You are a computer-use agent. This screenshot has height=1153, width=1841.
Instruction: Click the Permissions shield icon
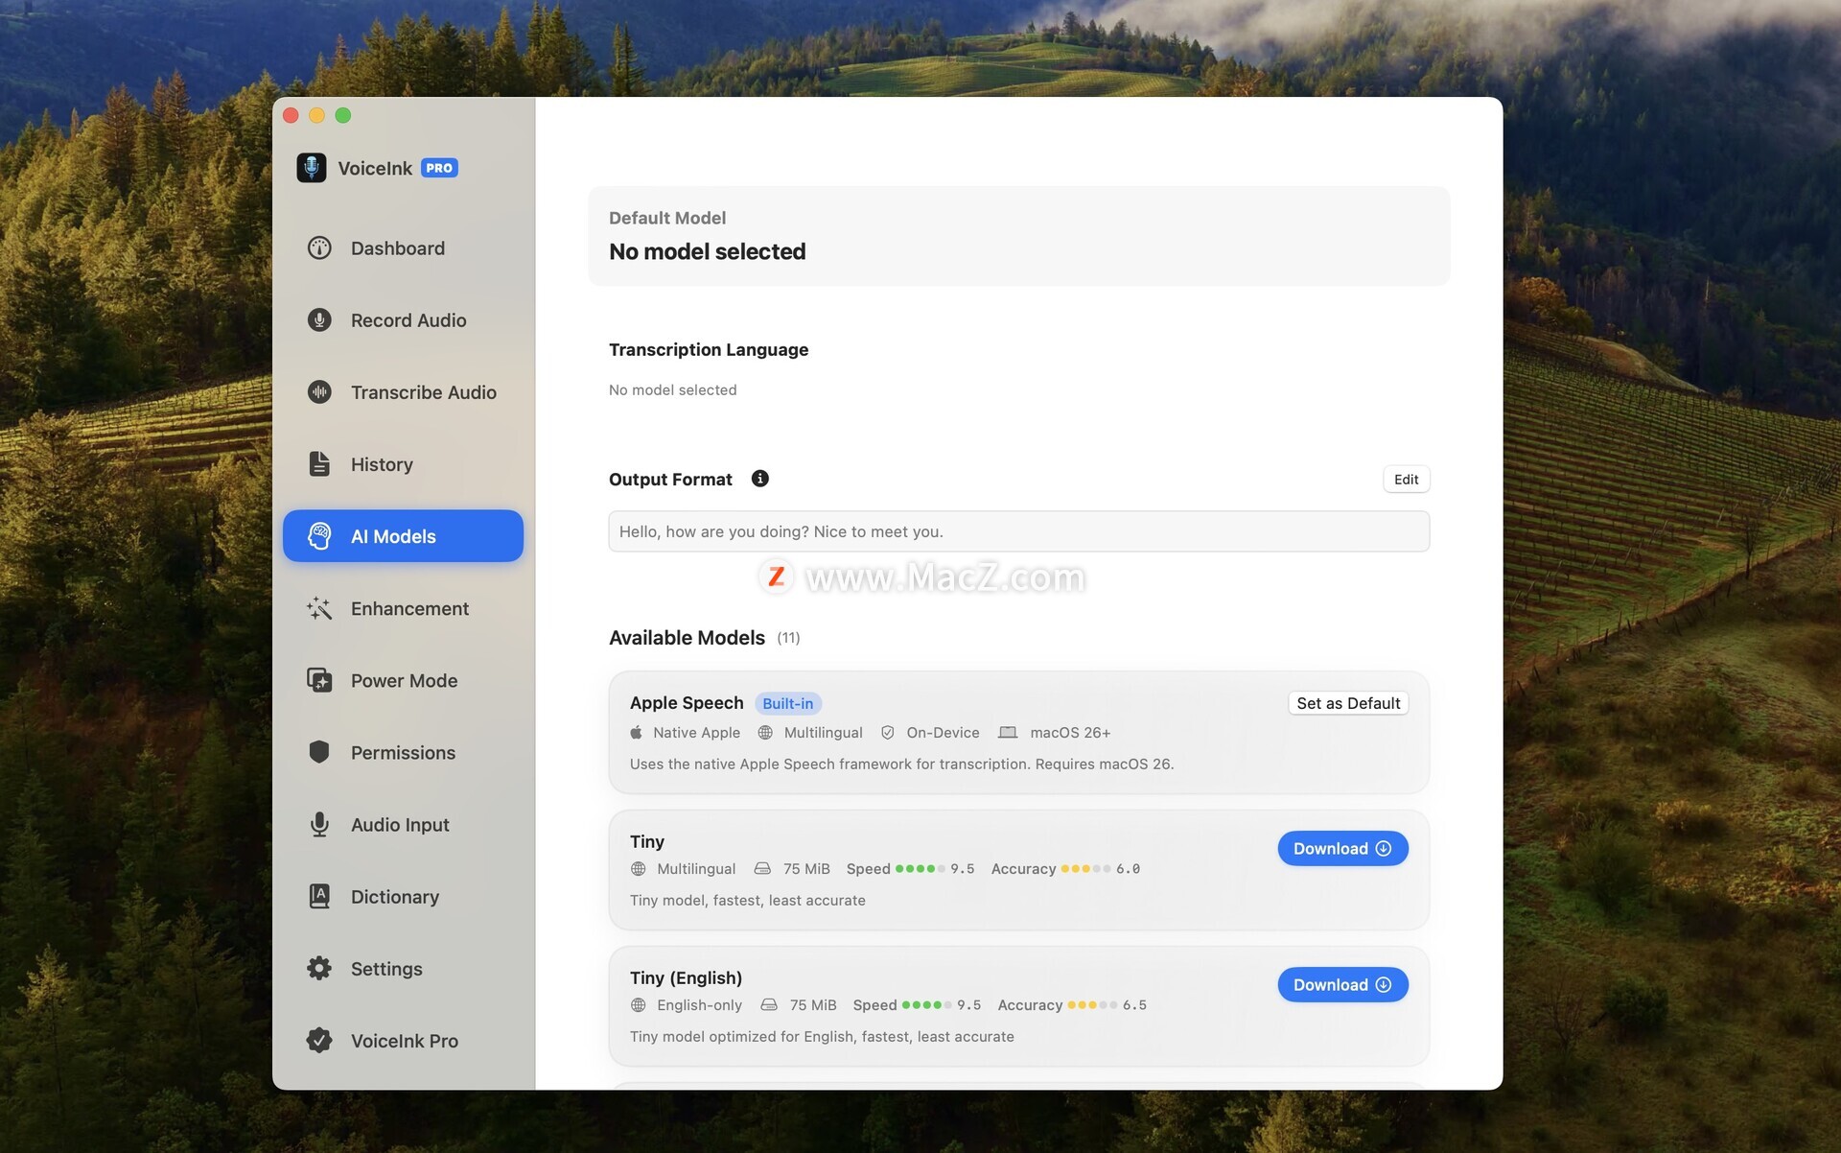(319, 752)
